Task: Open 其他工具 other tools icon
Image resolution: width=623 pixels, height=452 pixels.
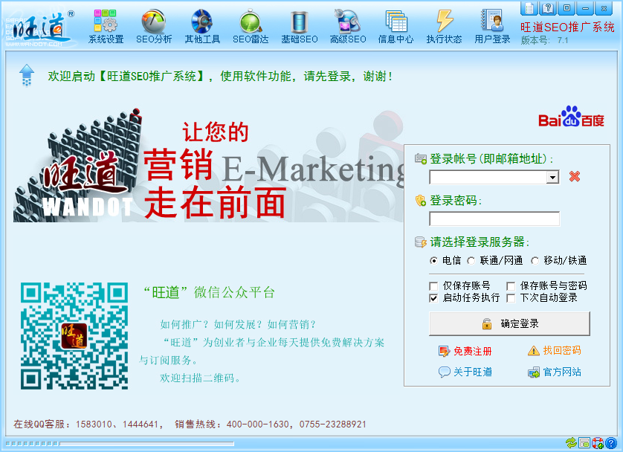Action: [x=202, y=27]
